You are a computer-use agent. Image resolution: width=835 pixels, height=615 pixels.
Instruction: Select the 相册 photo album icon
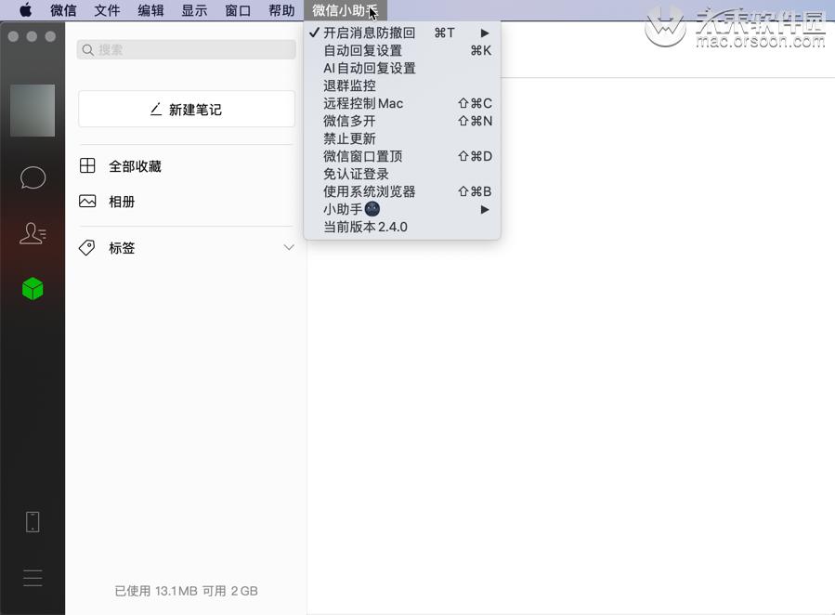point(87,202)
